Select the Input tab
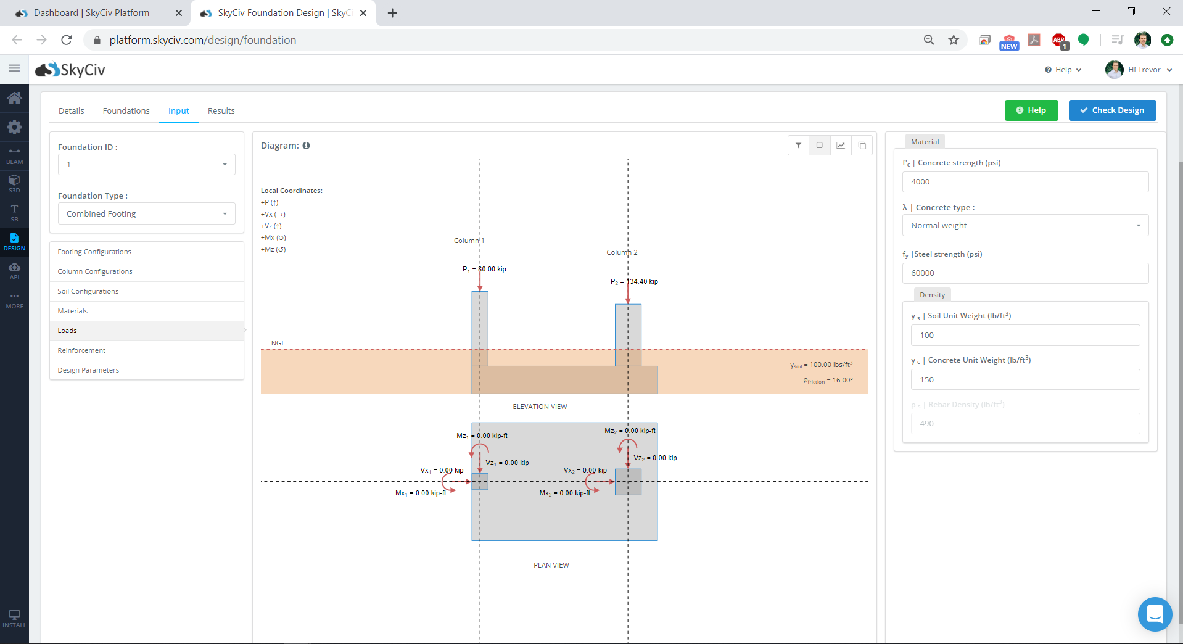 pyautogui.click(x=179, y=111)
